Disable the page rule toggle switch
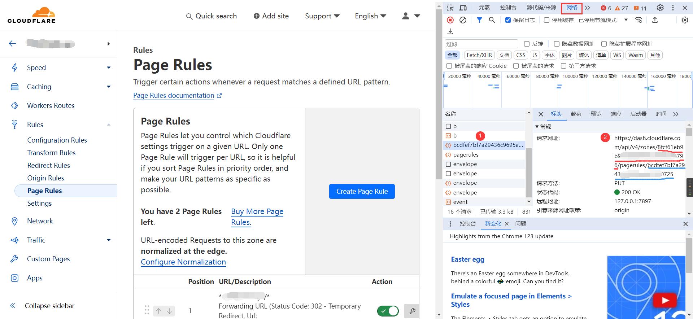The width and height of the screenshot is (693, 319). click(x=388, y=311)
